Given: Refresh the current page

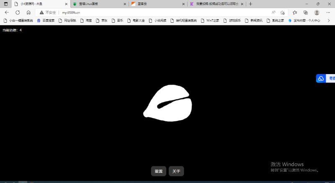Looking at the screenshot, I should click(18, 13).
